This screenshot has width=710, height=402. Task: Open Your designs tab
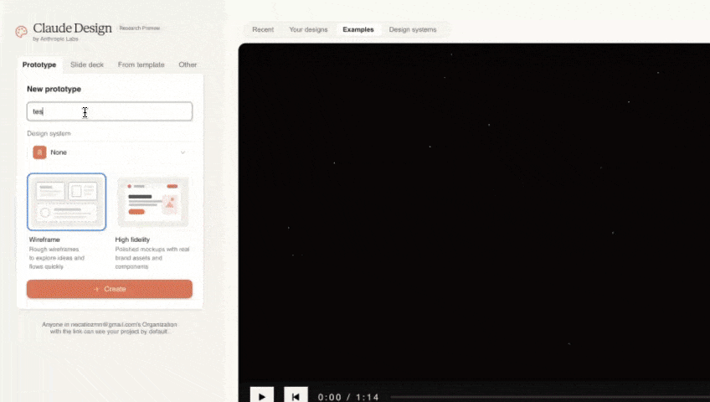point(308,29)
